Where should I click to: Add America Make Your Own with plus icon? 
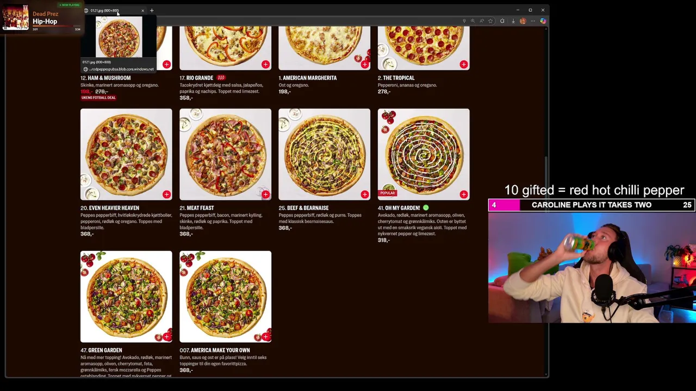click(265, 337)
